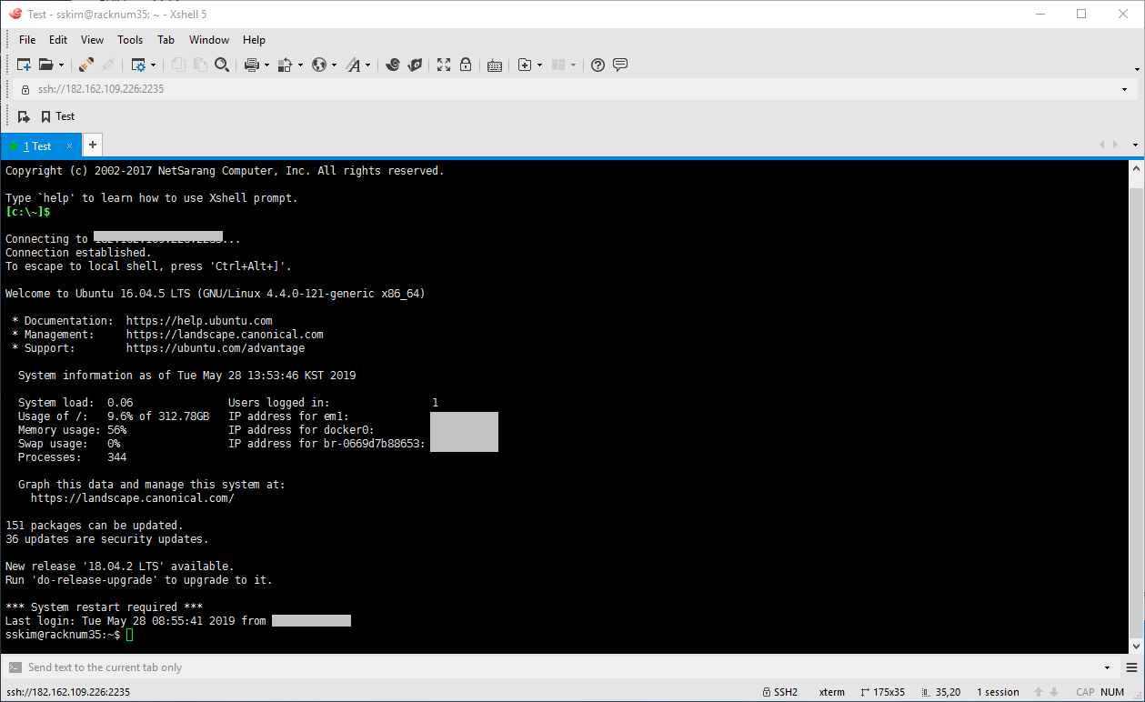This screenshot has height=702, width=1145.
Task: Open the View menu
Action: tap(92, 40)
